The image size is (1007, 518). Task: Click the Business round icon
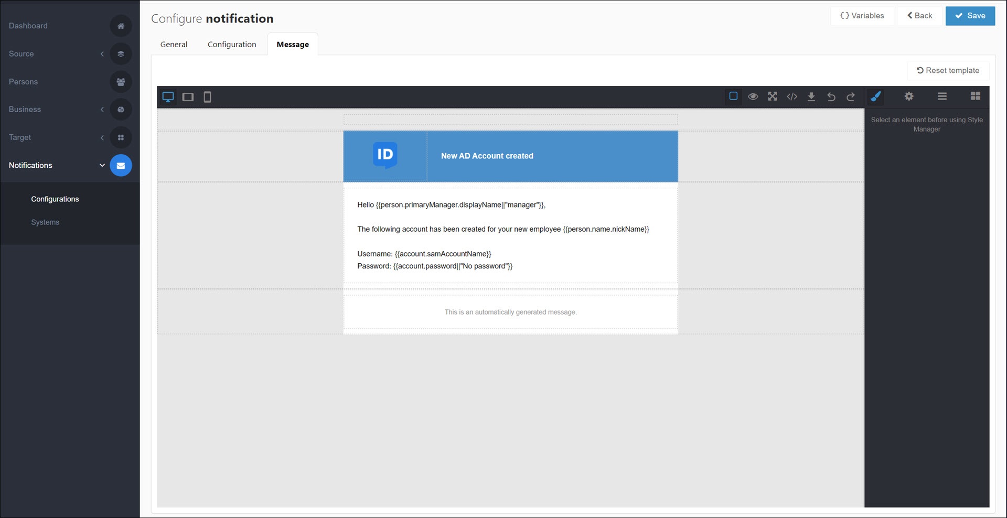pos(121,110)
